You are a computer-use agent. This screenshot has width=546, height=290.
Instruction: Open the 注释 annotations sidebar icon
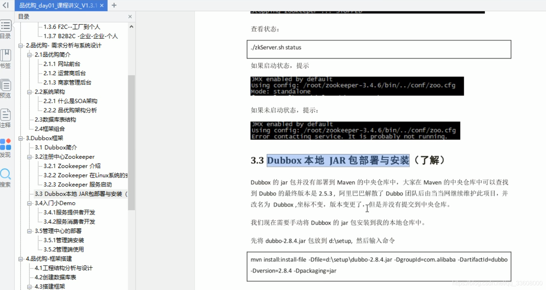pos(6,118)
